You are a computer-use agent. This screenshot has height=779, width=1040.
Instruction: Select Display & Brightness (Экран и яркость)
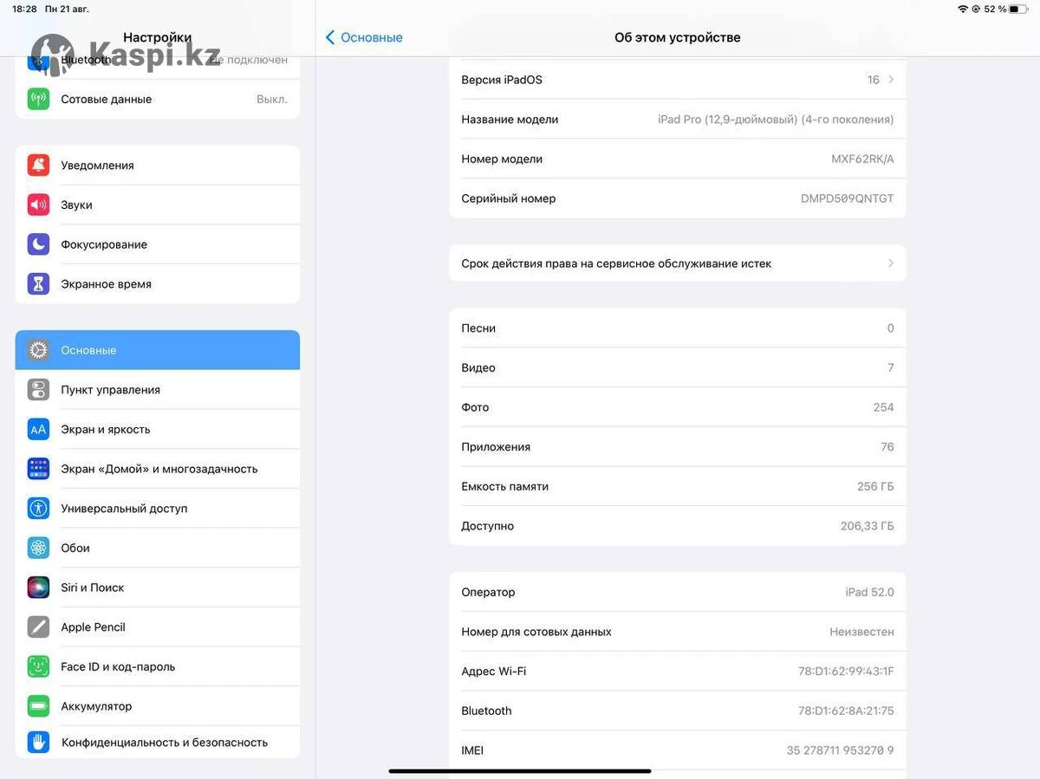click(158, 429)
